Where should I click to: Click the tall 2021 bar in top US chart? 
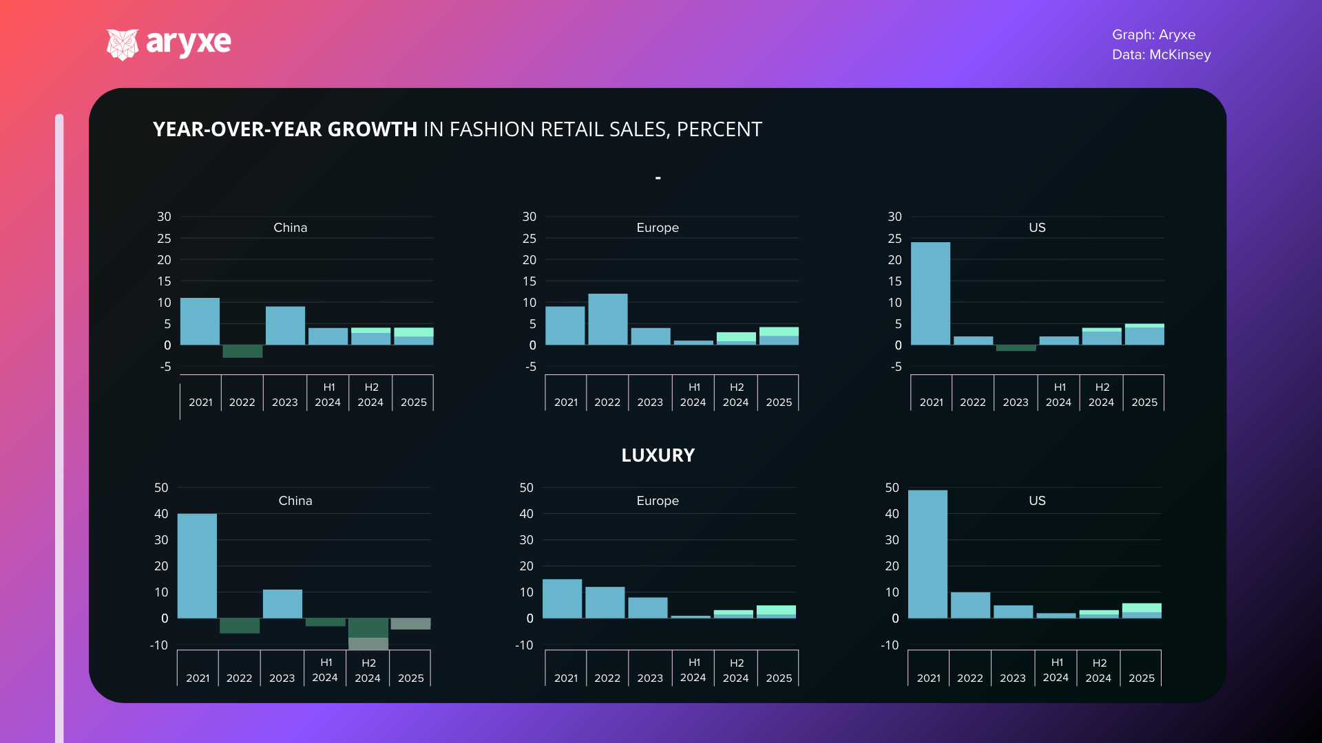(930, 293)
